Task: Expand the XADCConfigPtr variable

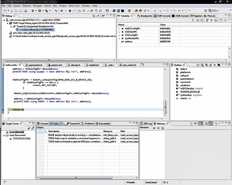Action: coord(119,29)
